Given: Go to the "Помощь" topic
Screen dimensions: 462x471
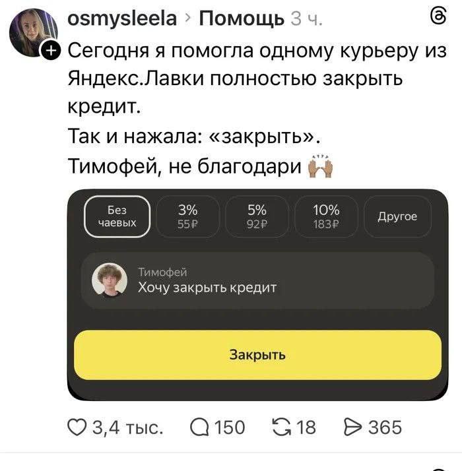Looking at the screenshot, I should (x=238, y=19).
